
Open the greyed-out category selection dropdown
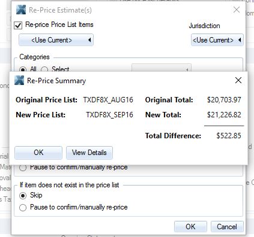tap(162, 68)
